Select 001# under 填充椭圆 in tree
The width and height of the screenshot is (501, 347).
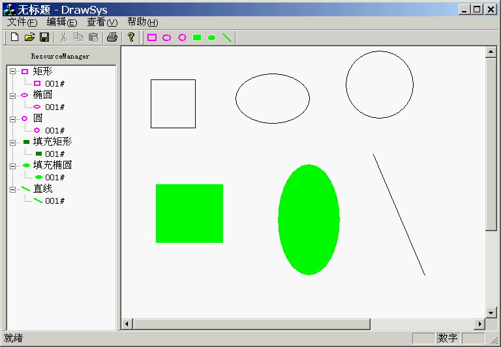pos(55,178)
